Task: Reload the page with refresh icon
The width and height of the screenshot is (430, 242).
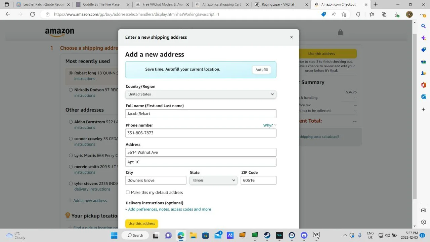Action: tap(32, 14)
